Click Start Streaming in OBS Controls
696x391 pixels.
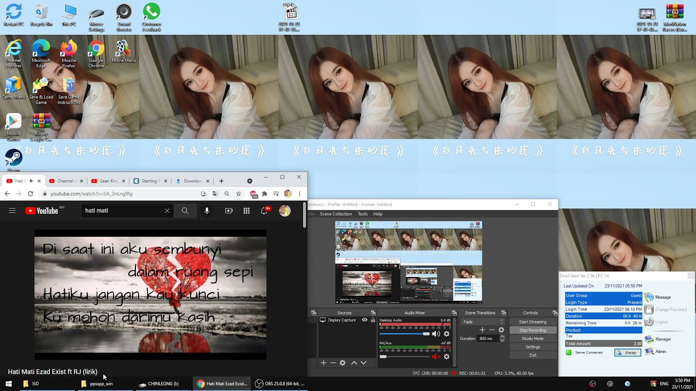(533, 321)
